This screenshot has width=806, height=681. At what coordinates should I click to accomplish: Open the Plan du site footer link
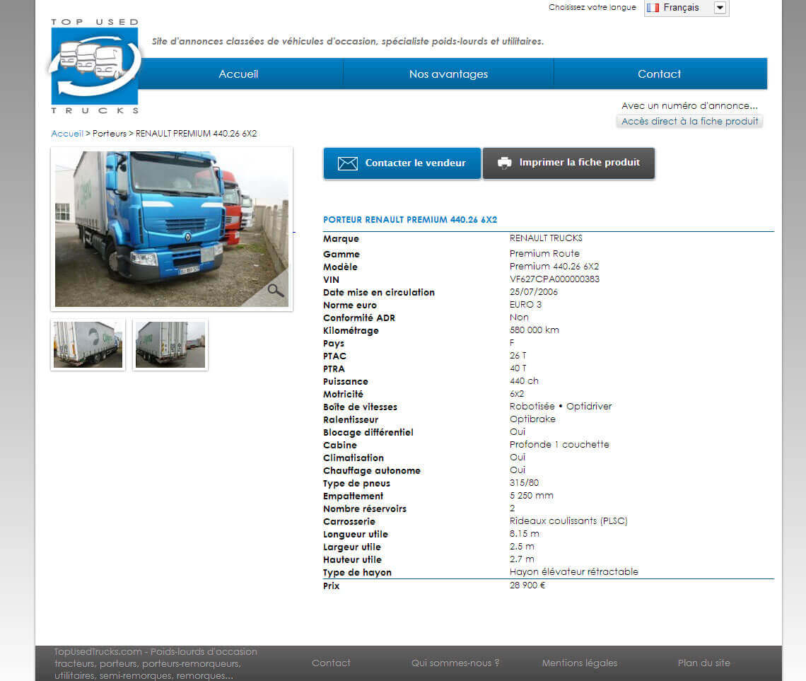[x=703, y=663]
